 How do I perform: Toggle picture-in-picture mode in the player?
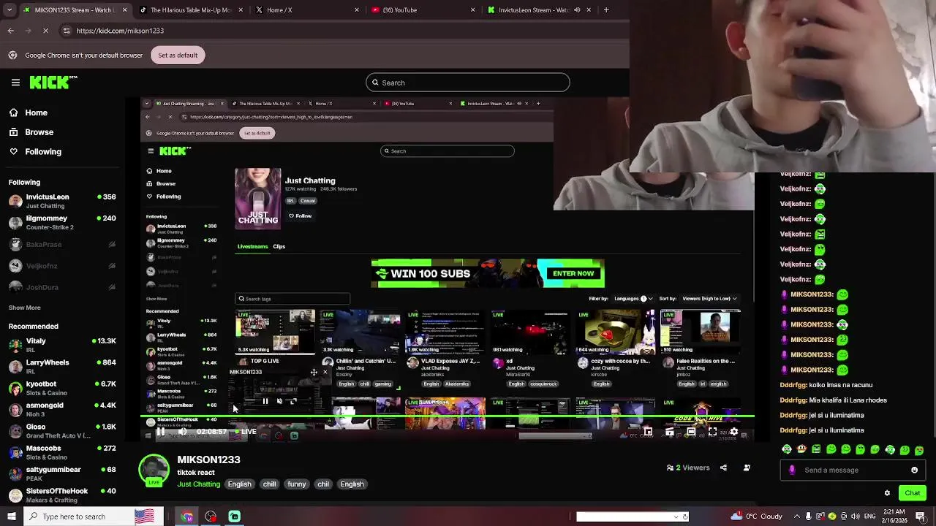[648, 432]
